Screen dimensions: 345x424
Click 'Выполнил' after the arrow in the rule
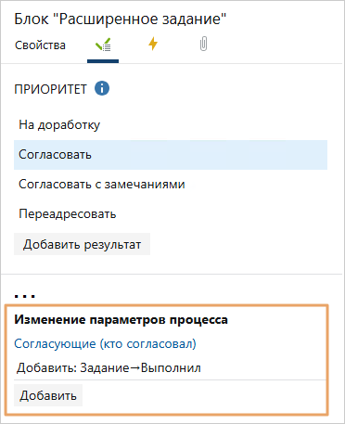pyautogui.click(x=171, y=368)
